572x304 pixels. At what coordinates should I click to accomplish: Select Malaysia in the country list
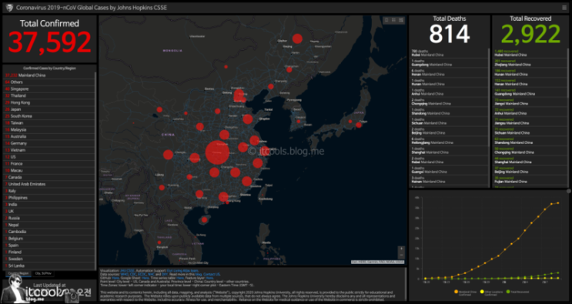point(49,130)
